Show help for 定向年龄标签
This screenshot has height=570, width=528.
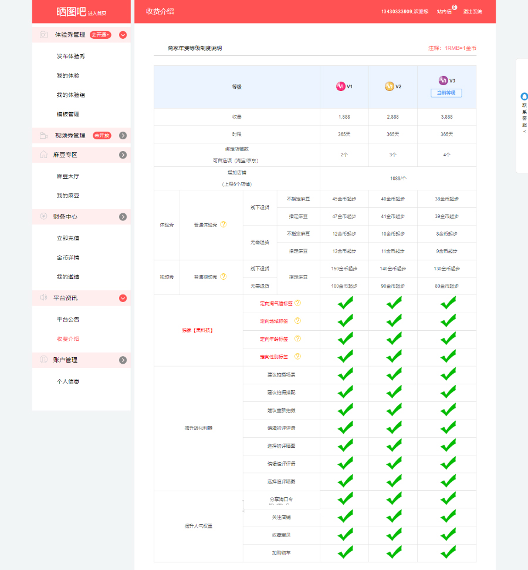coord(297,338)
